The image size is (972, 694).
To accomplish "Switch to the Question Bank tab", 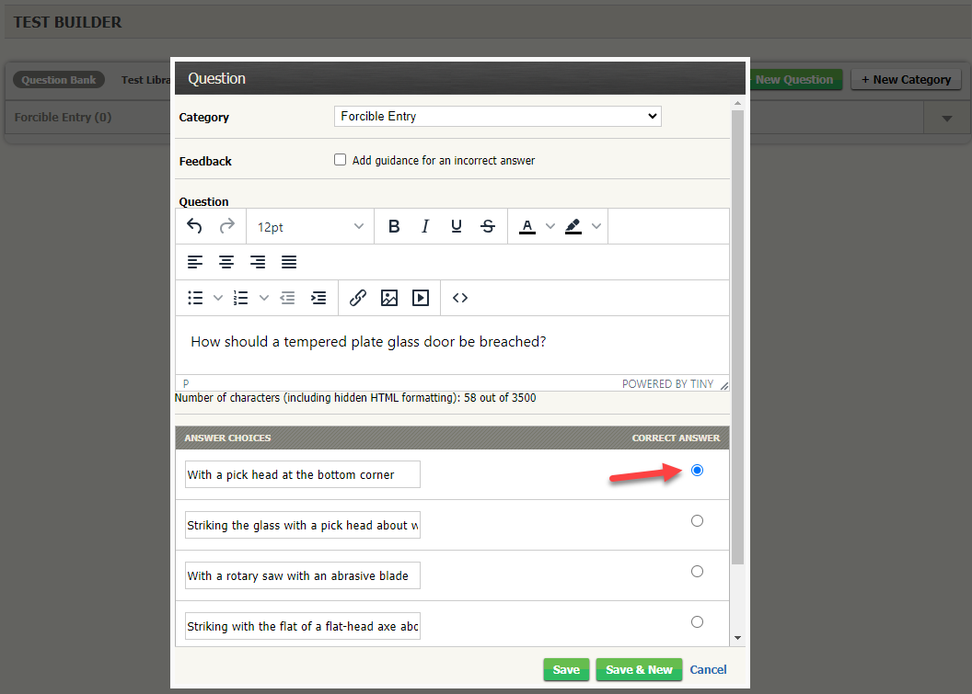I will click(58, 79).
